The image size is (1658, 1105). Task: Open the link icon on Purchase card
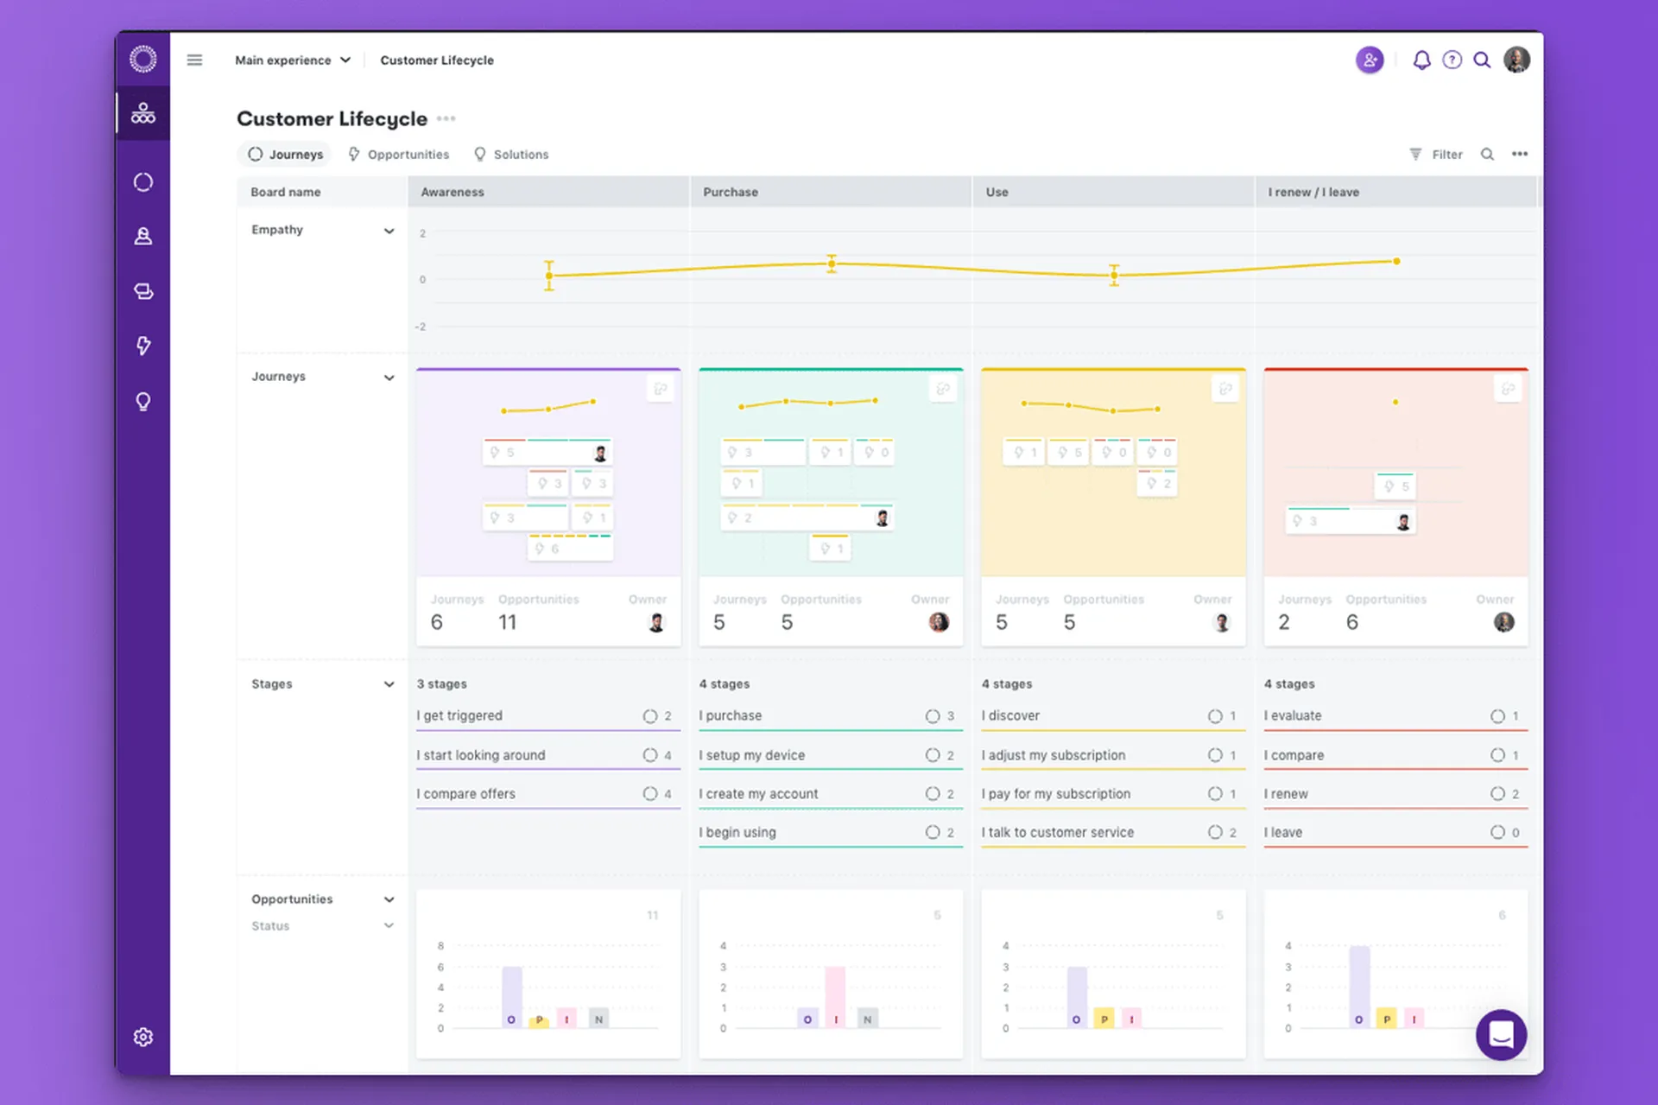[x=943, y=389]
